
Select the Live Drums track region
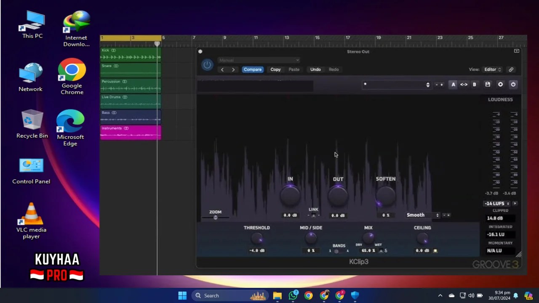pyautogui.click(x=131, y=101)
